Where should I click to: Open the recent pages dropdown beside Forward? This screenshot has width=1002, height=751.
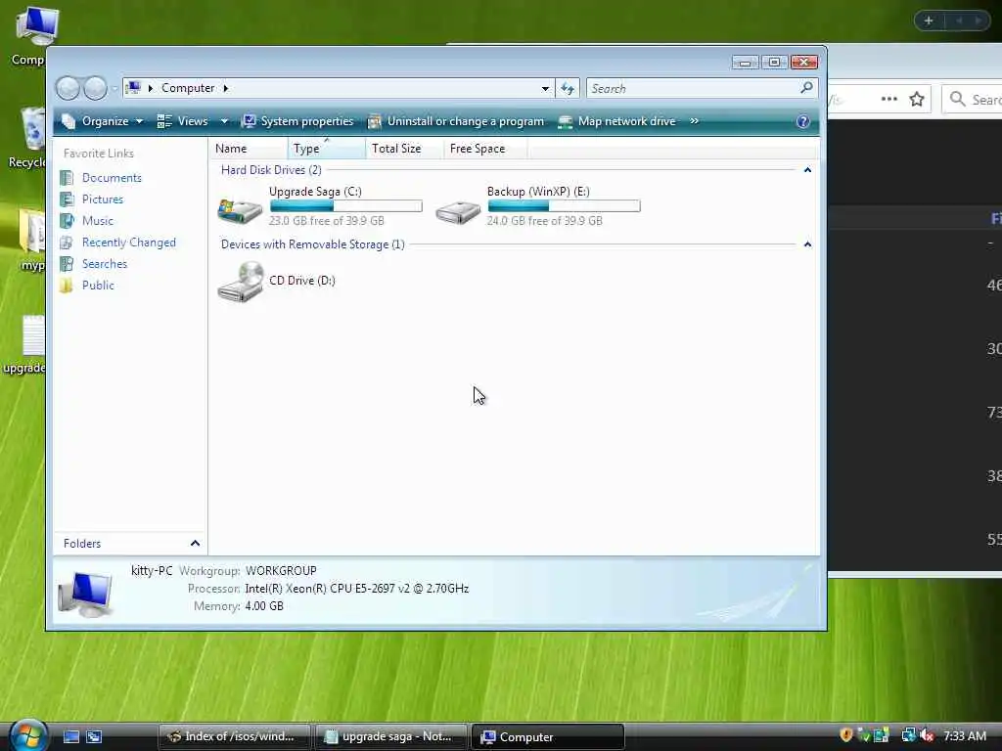coord(114,89)
